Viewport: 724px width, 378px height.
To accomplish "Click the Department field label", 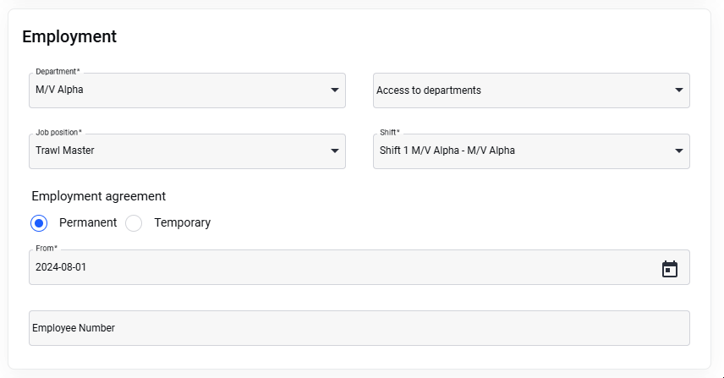I will pos(58,72).
